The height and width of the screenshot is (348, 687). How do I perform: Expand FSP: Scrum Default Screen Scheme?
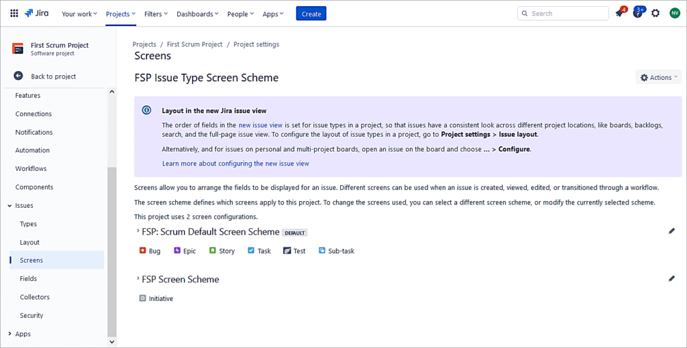click(x=138, y=231)
